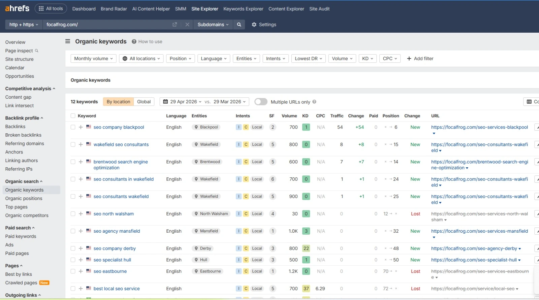Sort by the Volume column header
This screenshot has height=300, width=539.
point(289,116)
